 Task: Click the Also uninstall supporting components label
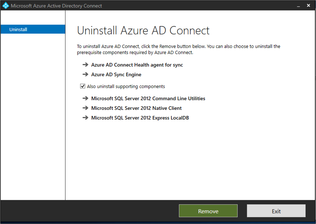point(126,86)
